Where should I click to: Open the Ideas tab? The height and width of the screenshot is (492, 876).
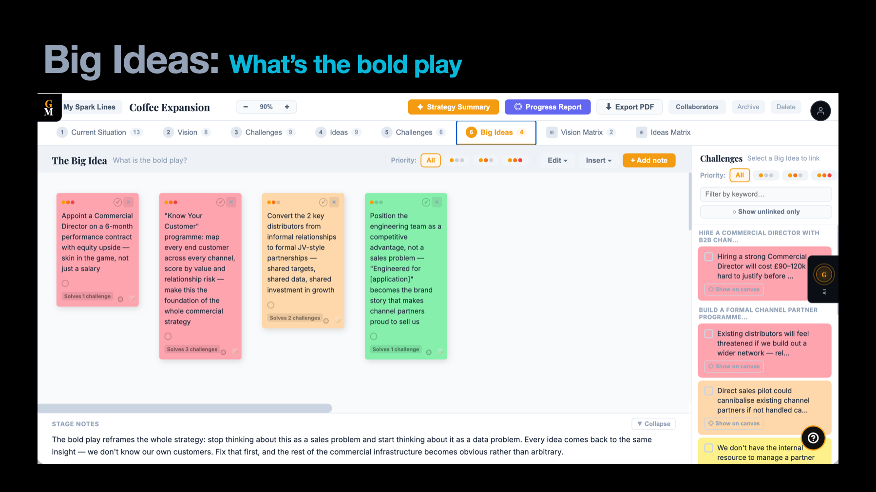[339, 132]
